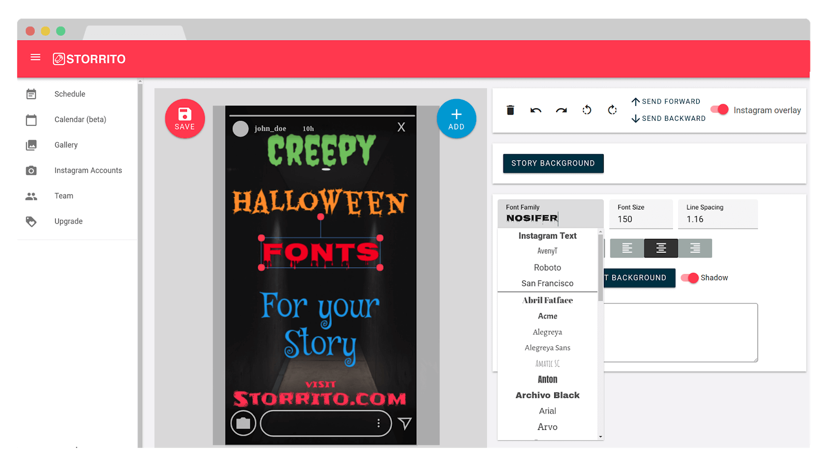The height and width of the screenshot is (465, 827).
Task: Align text right
Action: pyautogui.click(x=695, y=248)
